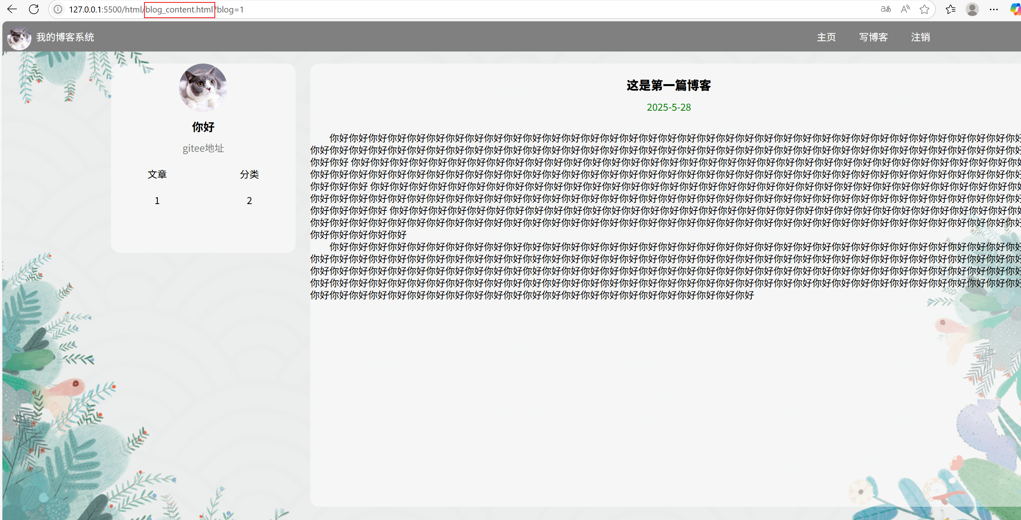
Task: Click the 文章 count label
Action: pyautogui.click(x=157, y=174)
